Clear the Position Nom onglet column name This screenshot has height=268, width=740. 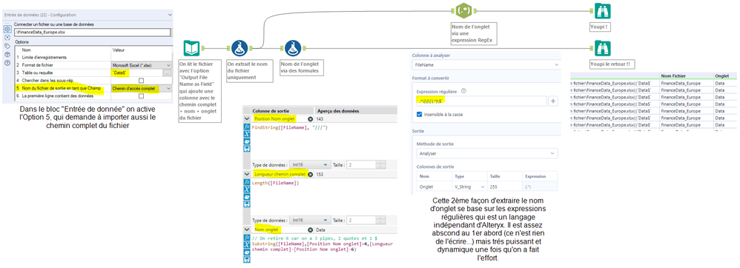[x=310, y=119]
